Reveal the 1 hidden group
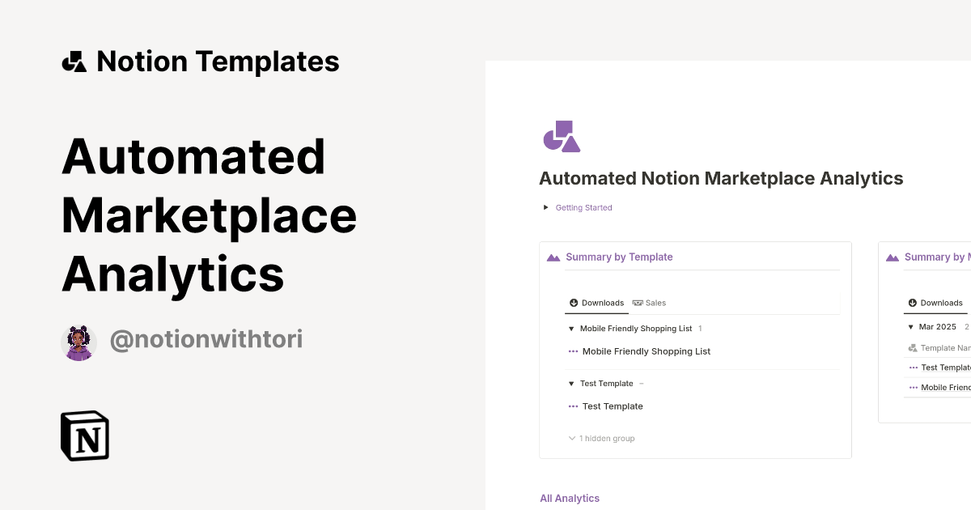 [602, 438]
